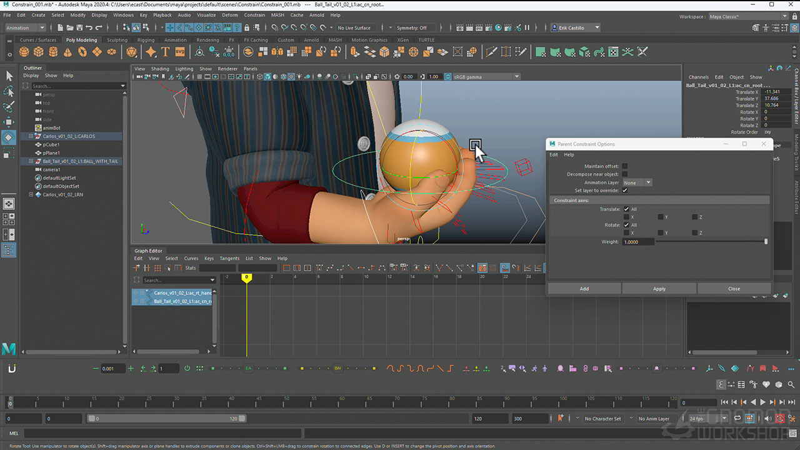Click the Undo arrow in the status line
Image resolution: width=800 pixels, height=450 pixels.
coord(89,27)
